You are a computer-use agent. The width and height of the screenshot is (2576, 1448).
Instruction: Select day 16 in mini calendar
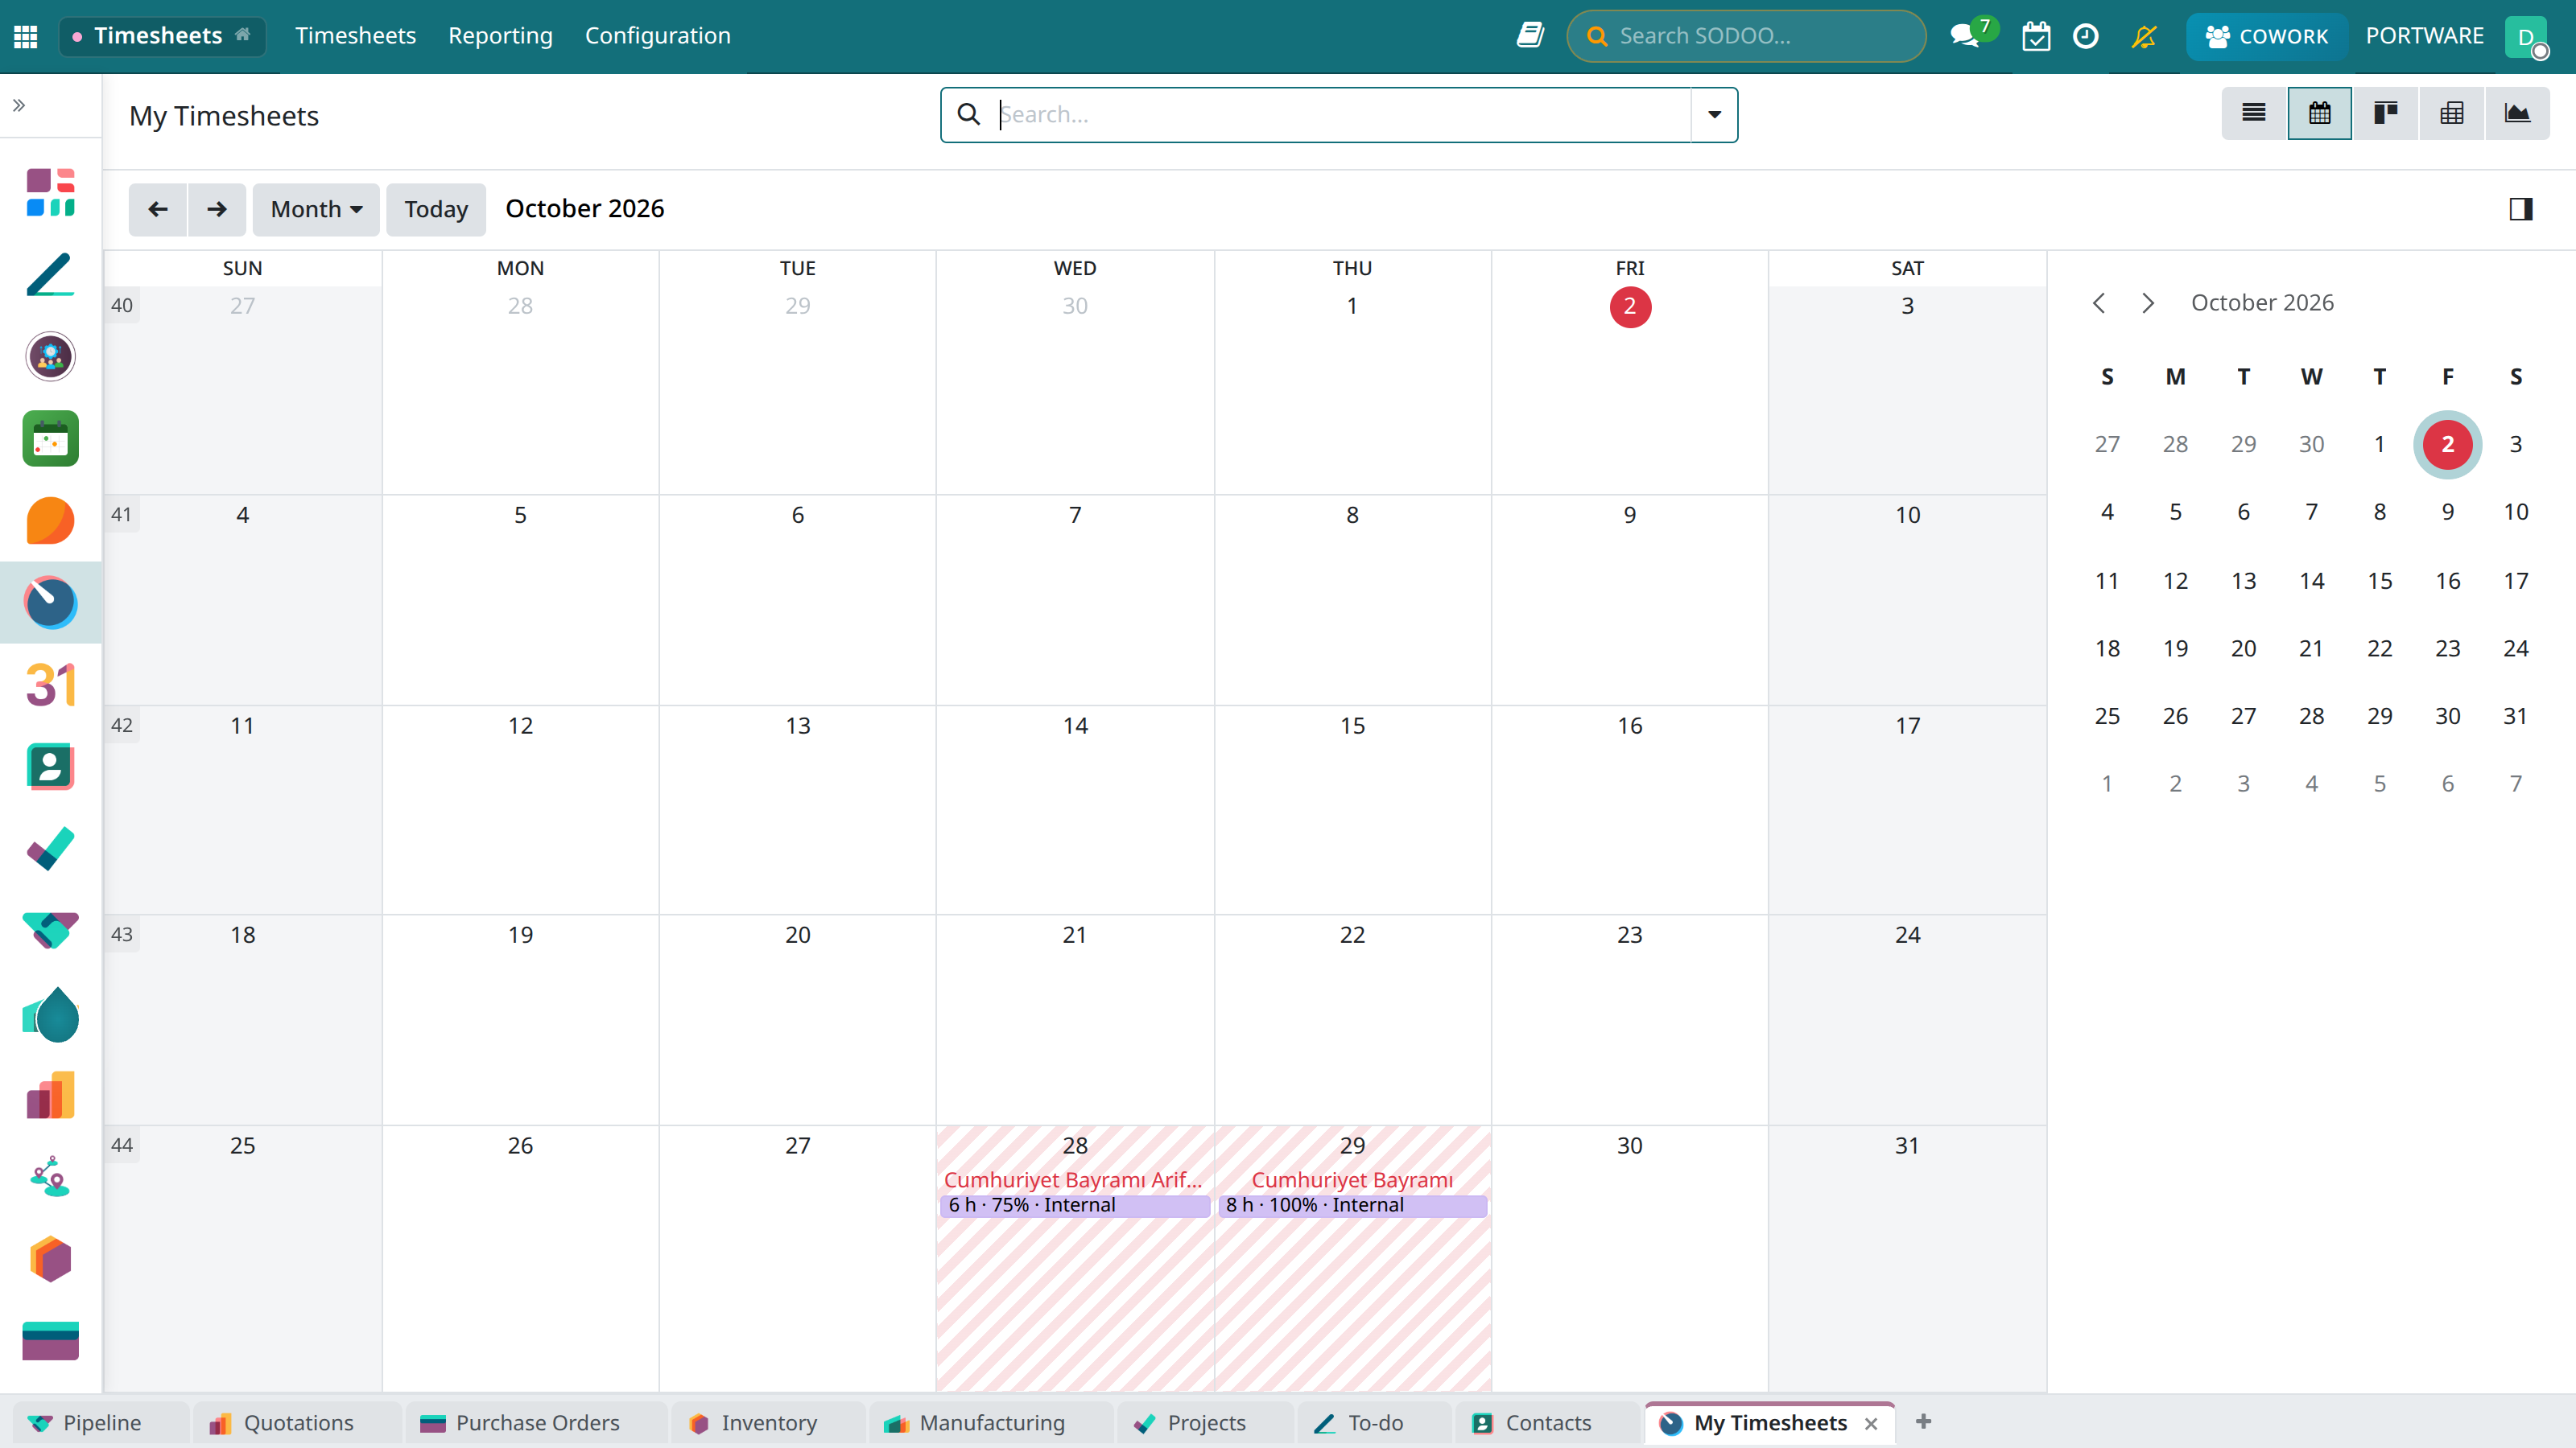click(x=2447, y=581)
